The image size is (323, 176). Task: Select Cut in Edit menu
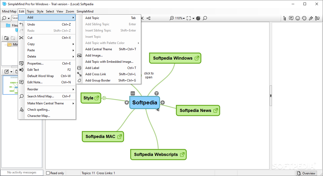(47, 38)
